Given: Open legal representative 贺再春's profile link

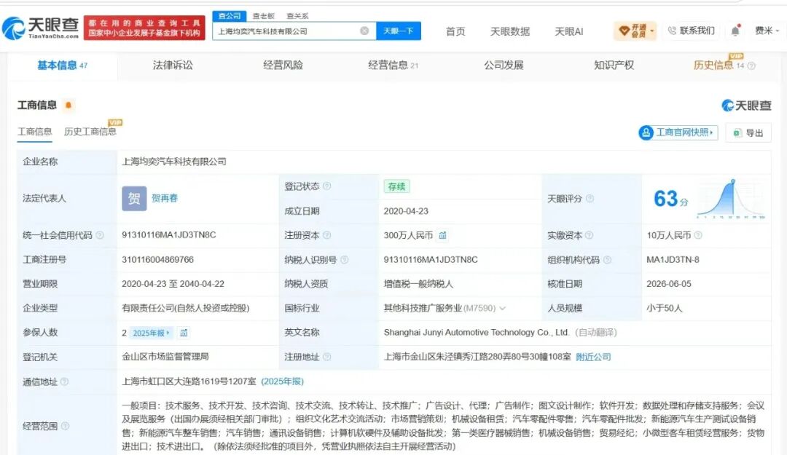Looking at the screenshot, I should [x=165, y=198].
